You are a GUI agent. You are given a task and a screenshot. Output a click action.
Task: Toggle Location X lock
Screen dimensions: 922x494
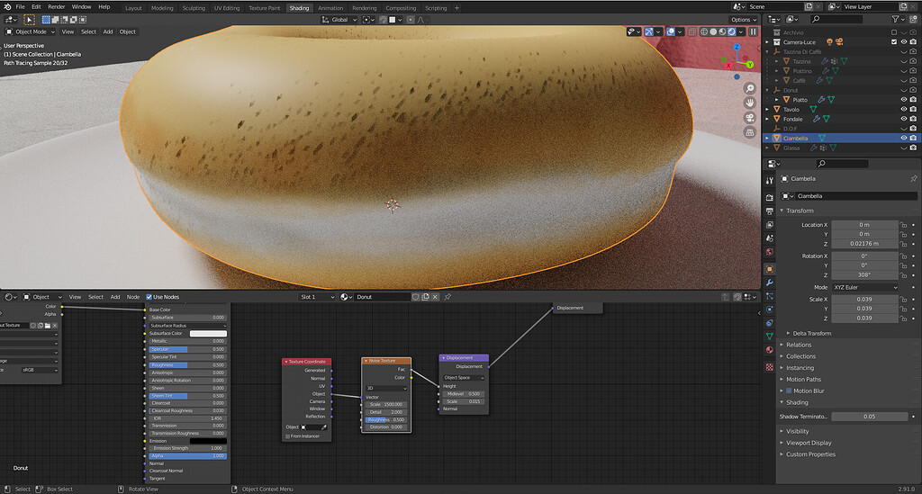click(904, 225)
